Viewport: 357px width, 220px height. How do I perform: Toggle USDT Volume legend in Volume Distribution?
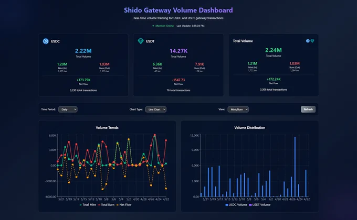tap(260, 205)
